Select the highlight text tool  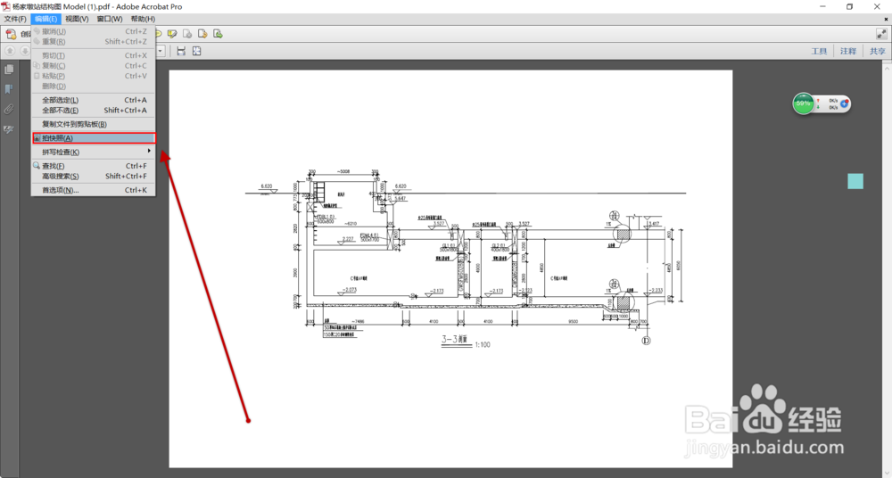tap(172, 34)
